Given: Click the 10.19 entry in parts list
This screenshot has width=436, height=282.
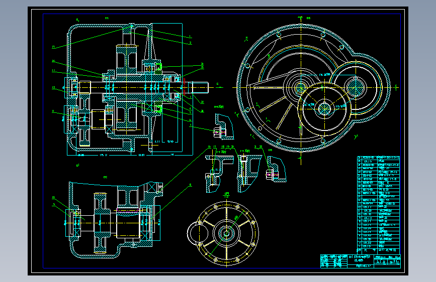Looking at the screenshot, I should pos(367,162).
